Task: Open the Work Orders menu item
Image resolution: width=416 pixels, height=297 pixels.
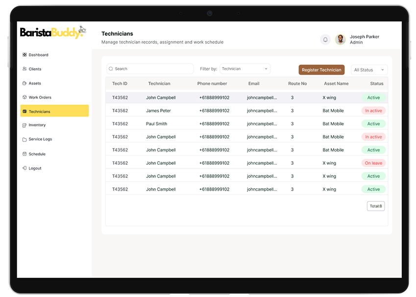Action: (x=40, y=98)
